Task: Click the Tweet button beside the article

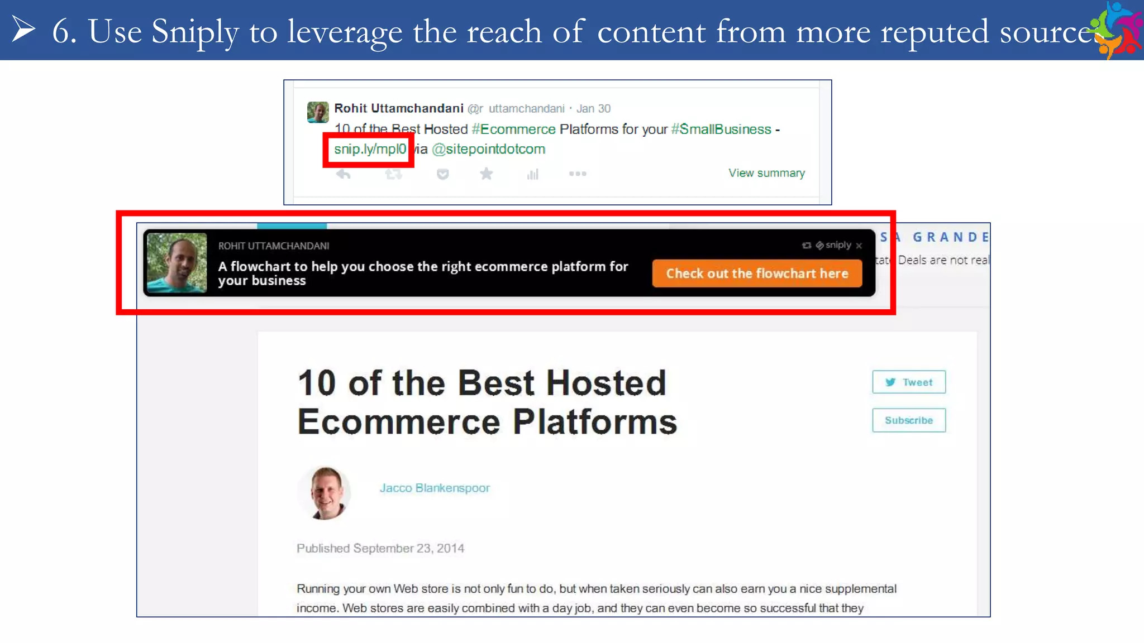Action: click(x=909, y=382)
